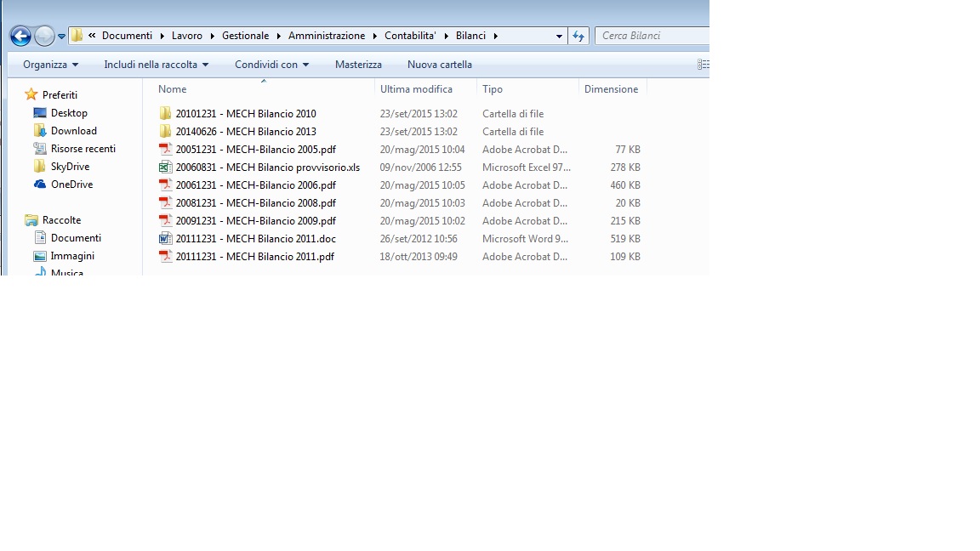This screenshot has height=551, width=980.
Task: Sort files by the Nome column header
Action: [x=172, y=89]
